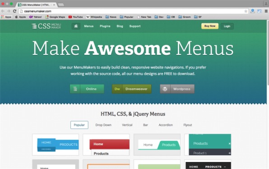The height and width of the screenshot is (169, 269).
Task: Select the Accordion menus tab
Action: 166,125
